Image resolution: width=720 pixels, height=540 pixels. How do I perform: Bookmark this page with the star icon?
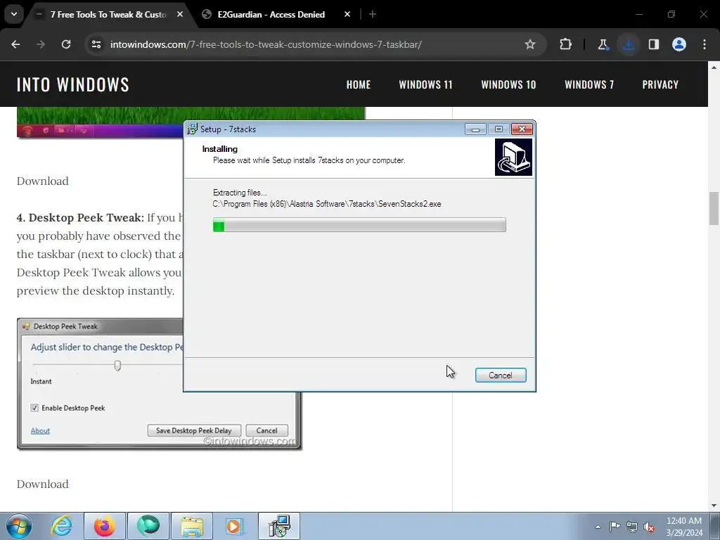click(530, 44)
